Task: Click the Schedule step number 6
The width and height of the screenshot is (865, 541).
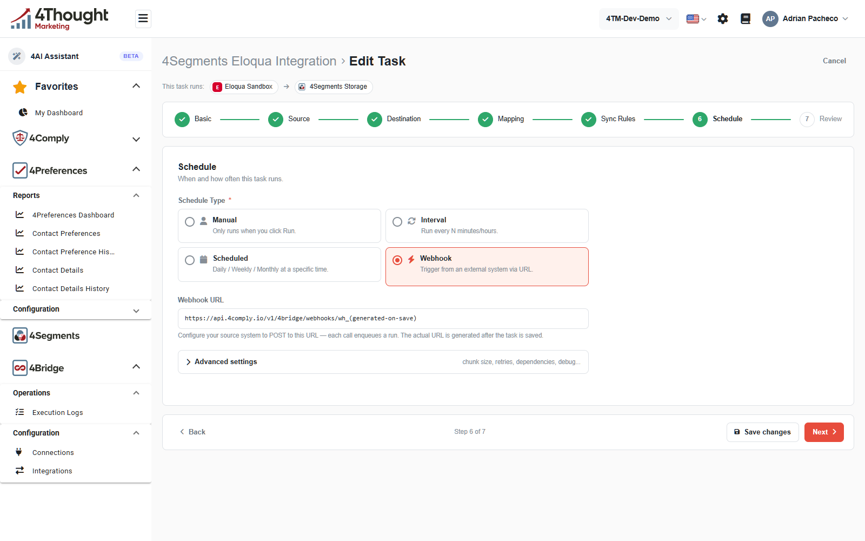Action: (700, 120)
